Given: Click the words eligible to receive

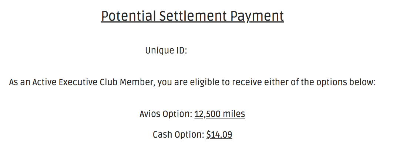Looking at the screenshot, I should click(226, 82).
